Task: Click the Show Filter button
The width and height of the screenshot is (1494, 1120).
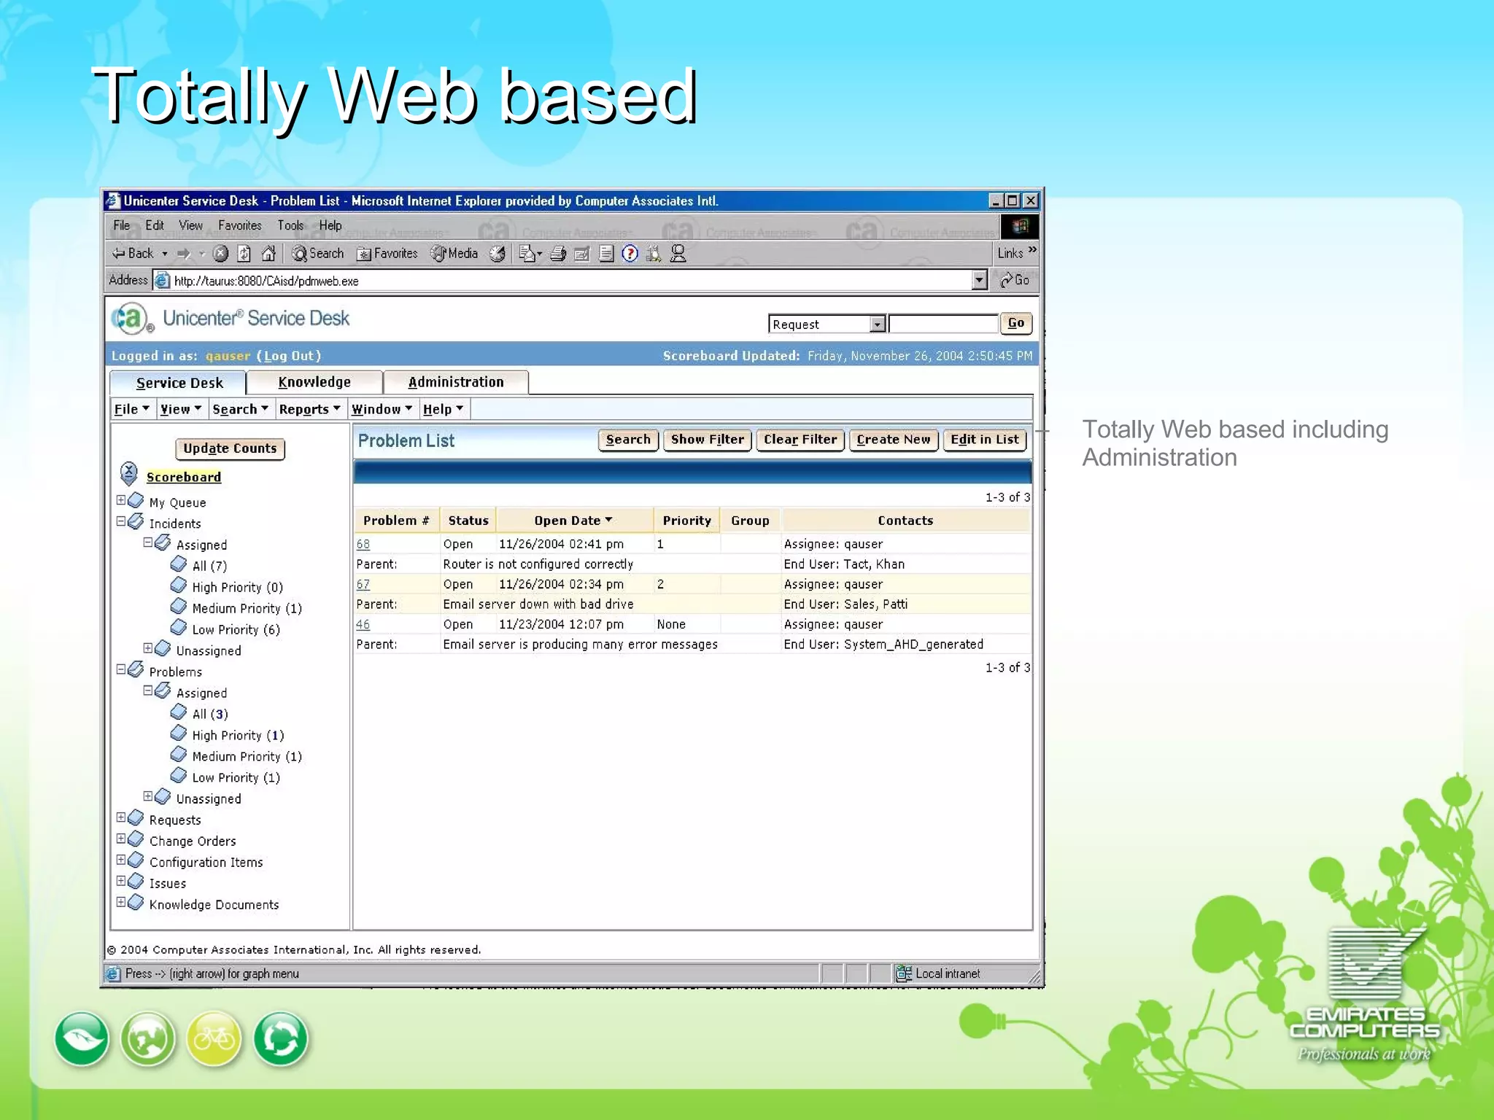Action: click(x=707, y=440)
